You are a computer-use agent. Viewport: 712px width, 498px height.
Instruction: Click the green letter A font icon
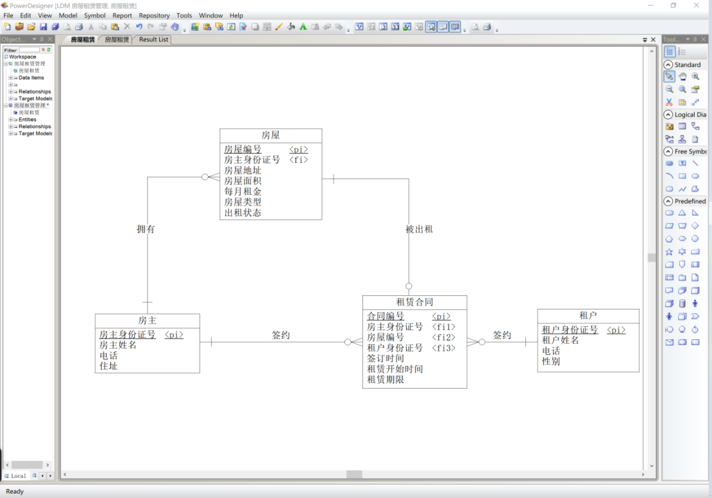(303, 27)
